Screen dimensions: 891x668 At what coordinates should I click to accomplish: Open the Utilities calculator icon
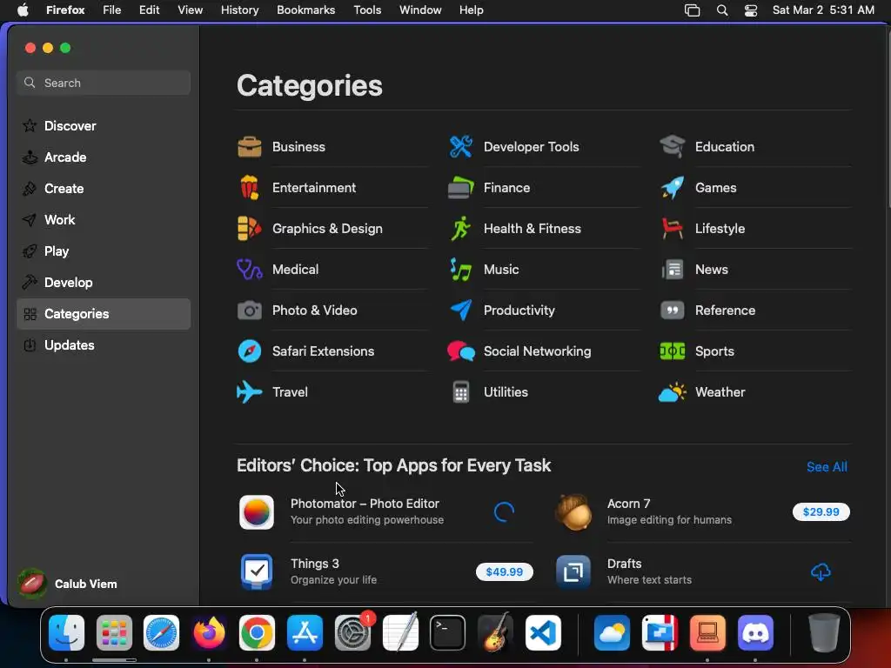coord(461,392)
